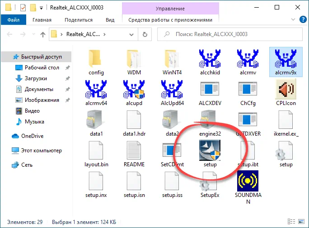The width and height of the screenshot is (309, 228).
Task: Click the Управление contextual tab header
Action: click(x=170, y=9)
